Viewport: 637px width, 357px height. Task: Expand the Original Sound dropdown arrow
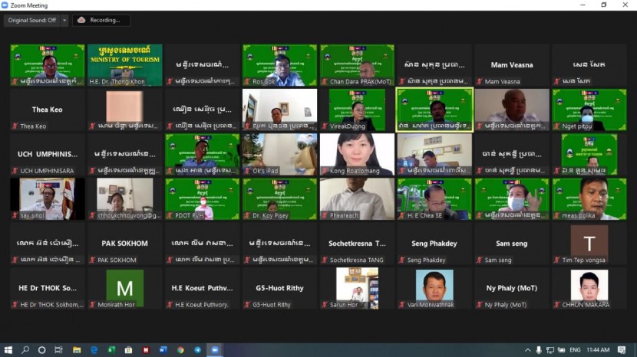click(64, 20)
